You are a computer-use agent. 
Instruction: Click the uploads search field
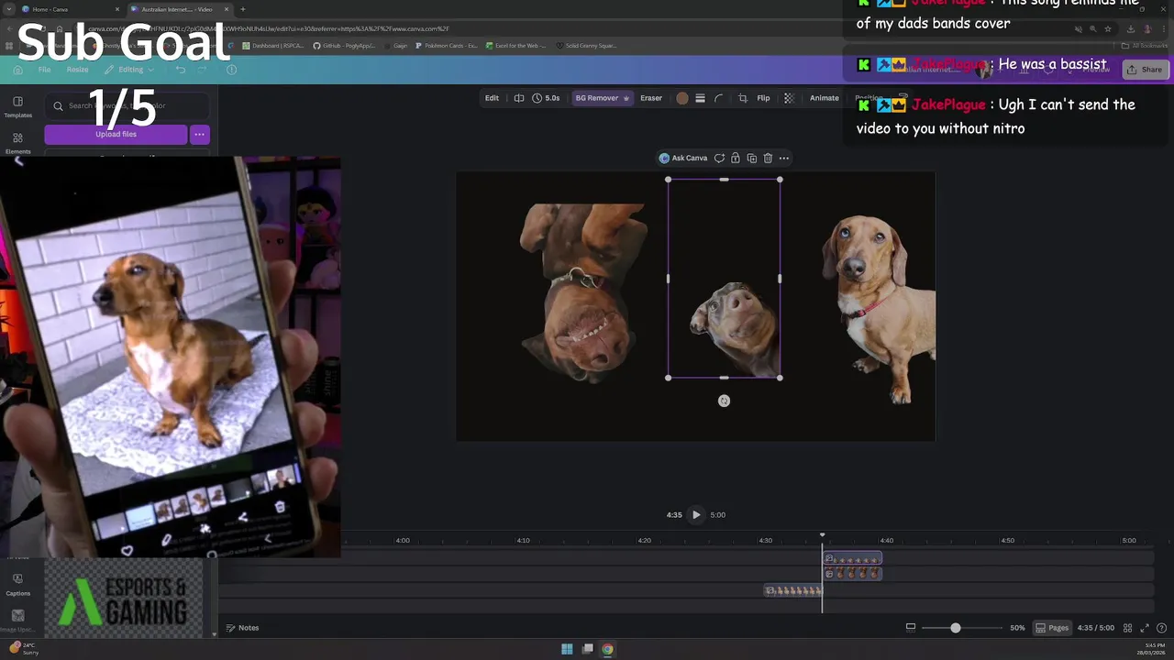[127, 105]
